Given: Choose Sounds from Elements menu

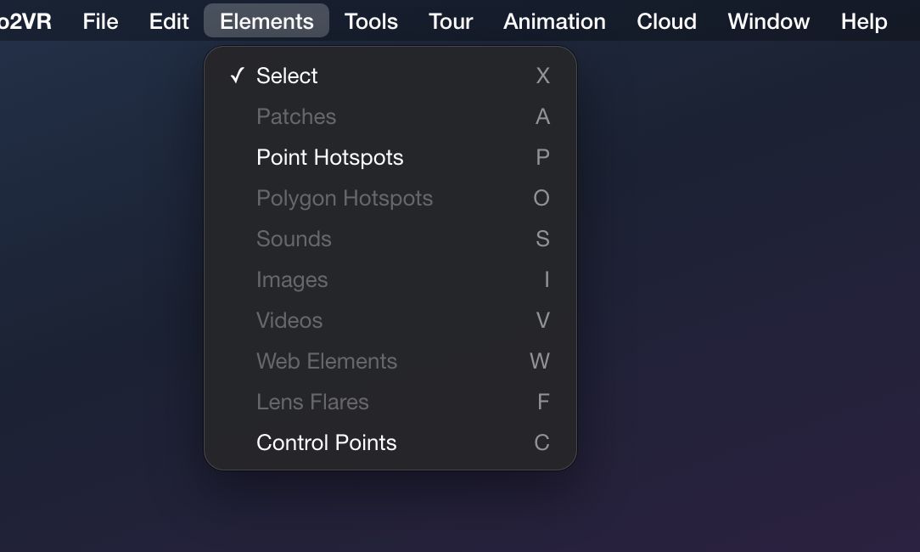Looking at the screenshot, I should [390, 239].
